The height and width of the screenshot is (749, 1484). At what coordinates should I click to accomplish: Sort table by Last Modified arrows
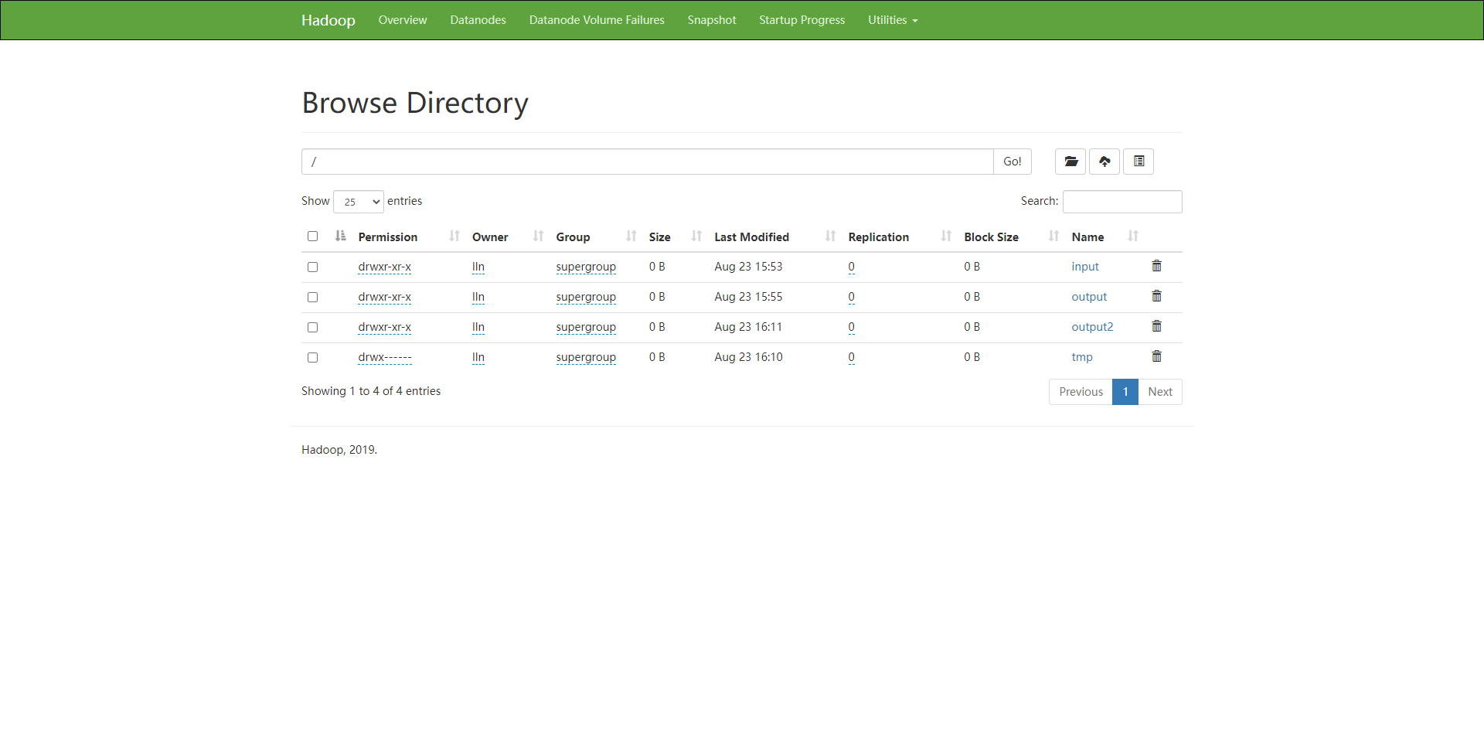click(831, 237)
